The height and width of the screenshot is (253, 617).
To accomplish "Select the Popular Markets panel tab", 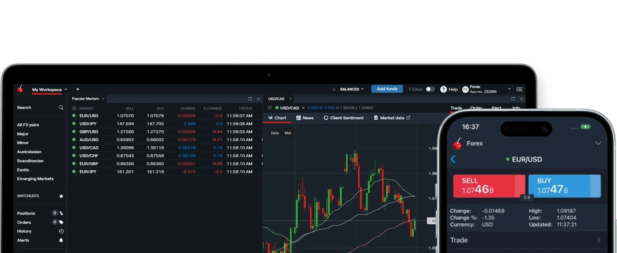I will (x=86, y=99).
